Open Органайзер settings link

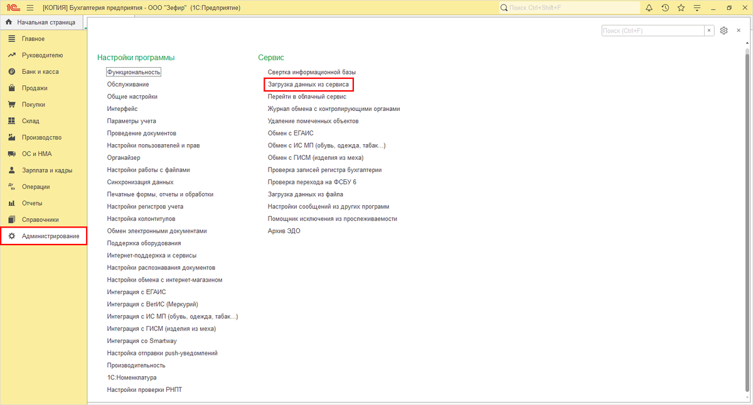click(124, 157)
